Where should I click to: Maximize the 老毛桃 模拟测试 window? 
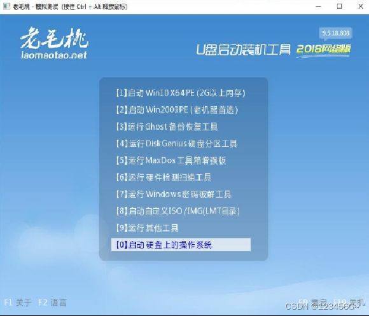coord(339,6)
